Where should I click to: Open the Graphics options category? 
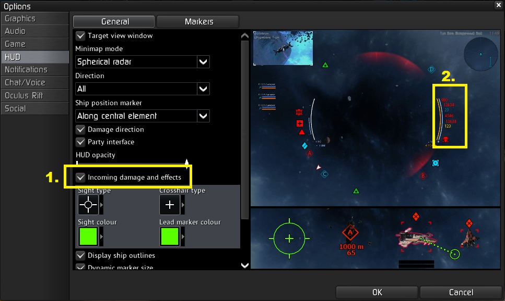pyautogui.click(x=35, y=19)
